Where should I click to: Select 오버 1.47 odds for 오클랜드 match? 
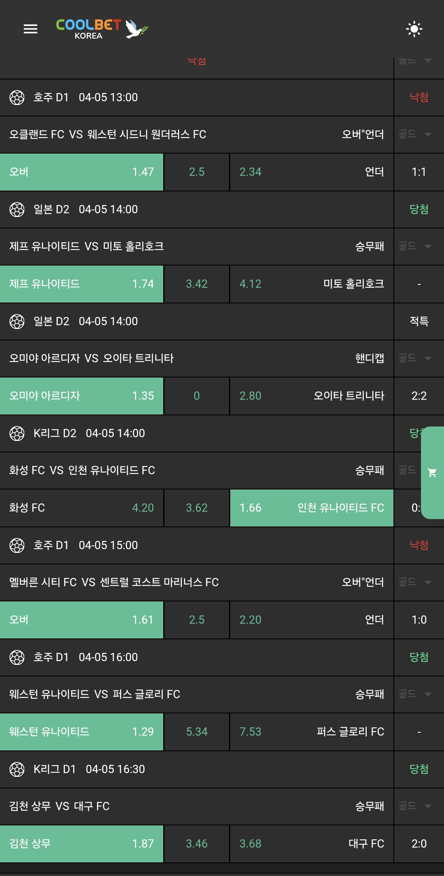tap(82, 172)
